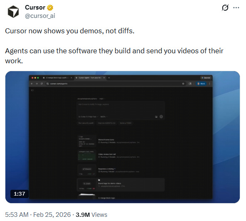The image size is (246, 221).
Task: Click the 5:53 AM Feb 25, 2026 timestamp
Action: click(x=38, y=215)
